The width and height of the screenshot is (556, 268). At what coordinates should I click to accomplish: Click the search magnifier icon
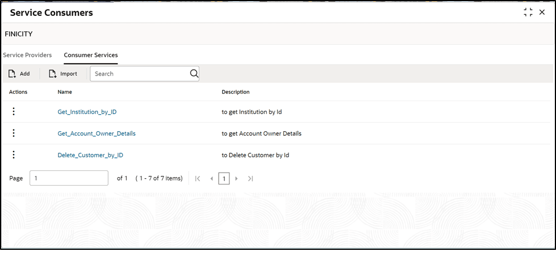[194, 73]
